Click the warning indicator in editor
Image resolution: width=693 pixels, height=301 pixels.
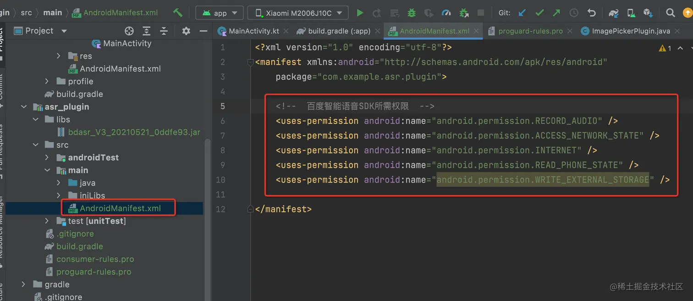click(665, 48)
